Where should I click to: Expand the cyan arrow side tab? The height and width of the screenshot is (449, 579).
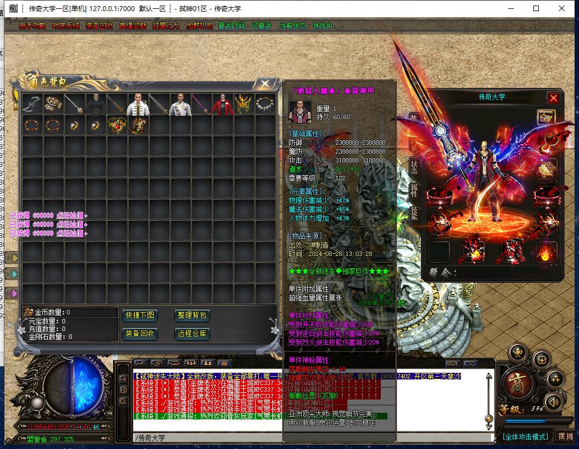(x=12, y=274)
